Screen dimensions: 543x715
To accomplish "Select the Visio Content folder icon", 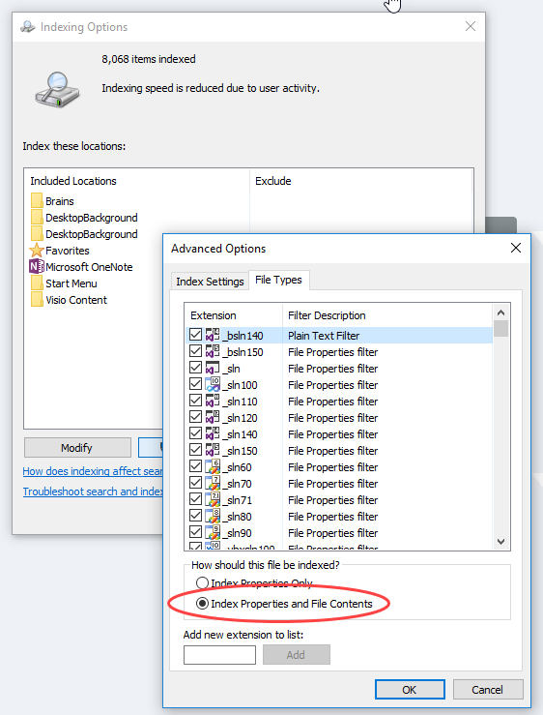I will coord(37,300).
